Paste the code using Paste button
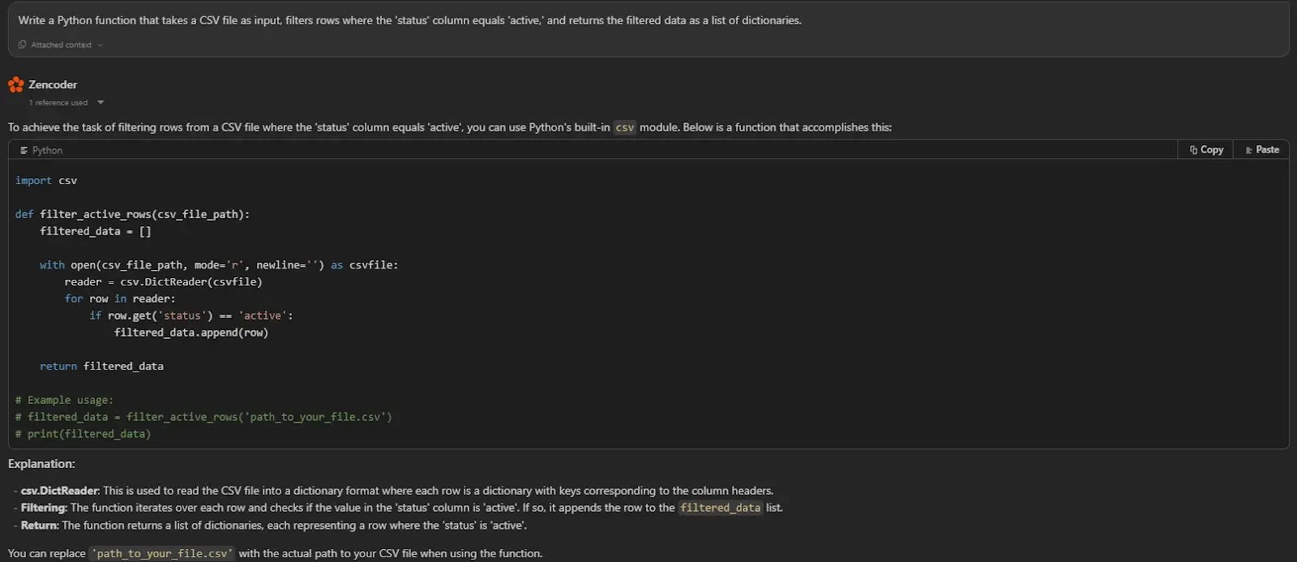The width and height of the screenshot is (1297, 562). pos(1261,150)
